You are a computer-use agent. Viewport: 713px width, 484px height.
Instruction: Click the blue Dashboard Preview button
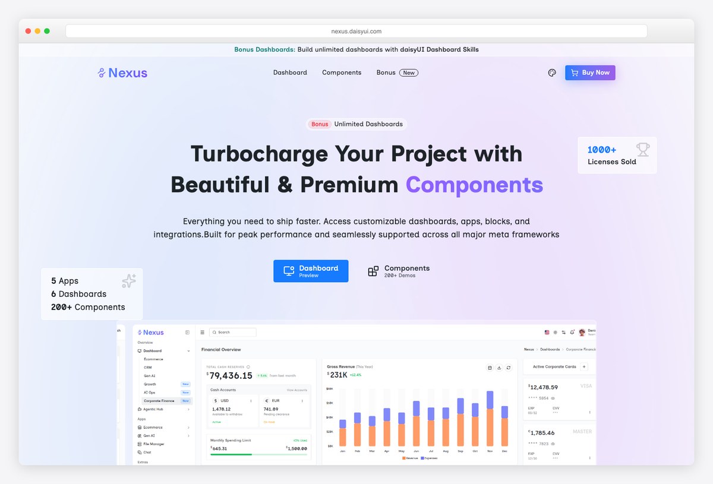(x=311, y=271)
